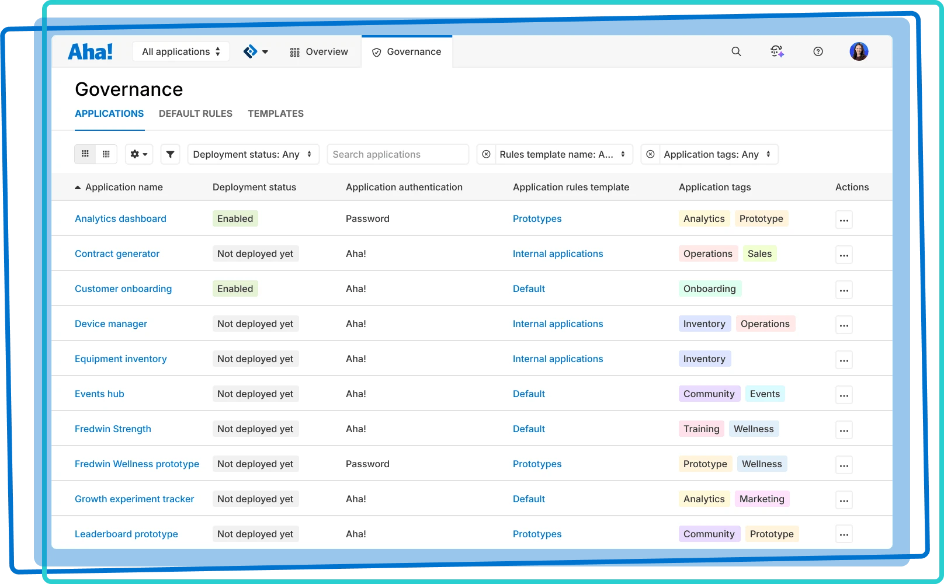Open the All applications selector
Screen dimensions: 944x584
coord(181,51)
